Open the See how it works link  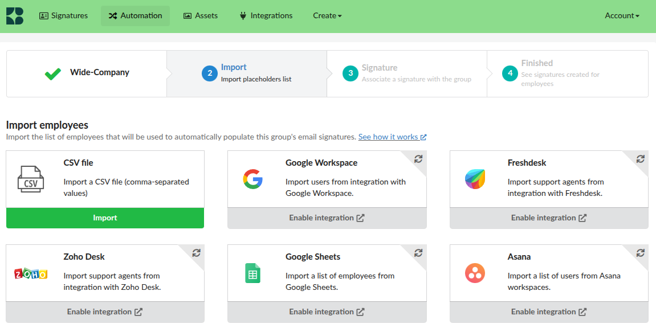[388, 137]
